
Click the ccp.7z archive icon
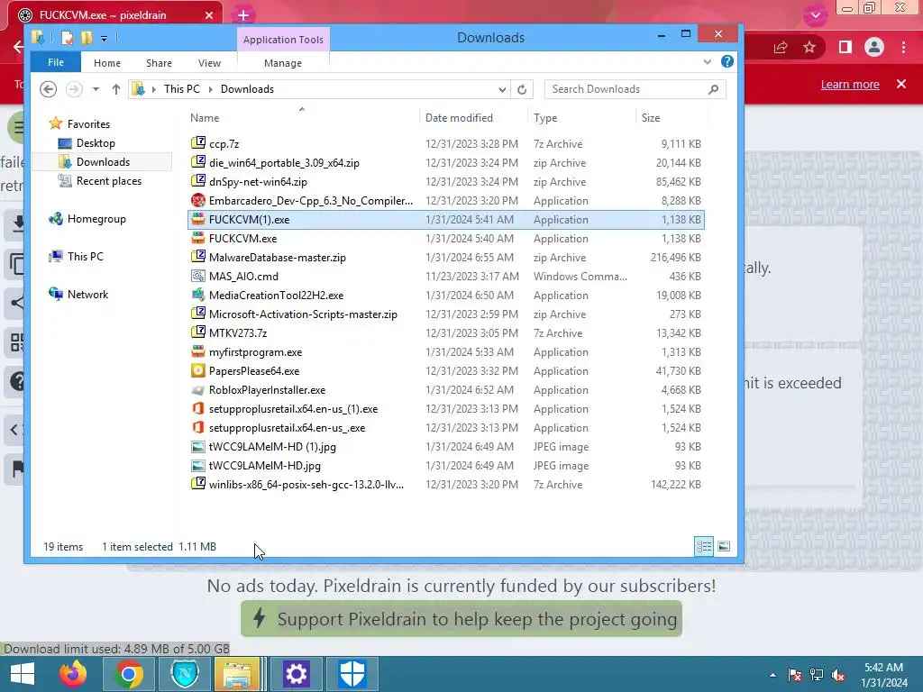[x=198, y=143]
